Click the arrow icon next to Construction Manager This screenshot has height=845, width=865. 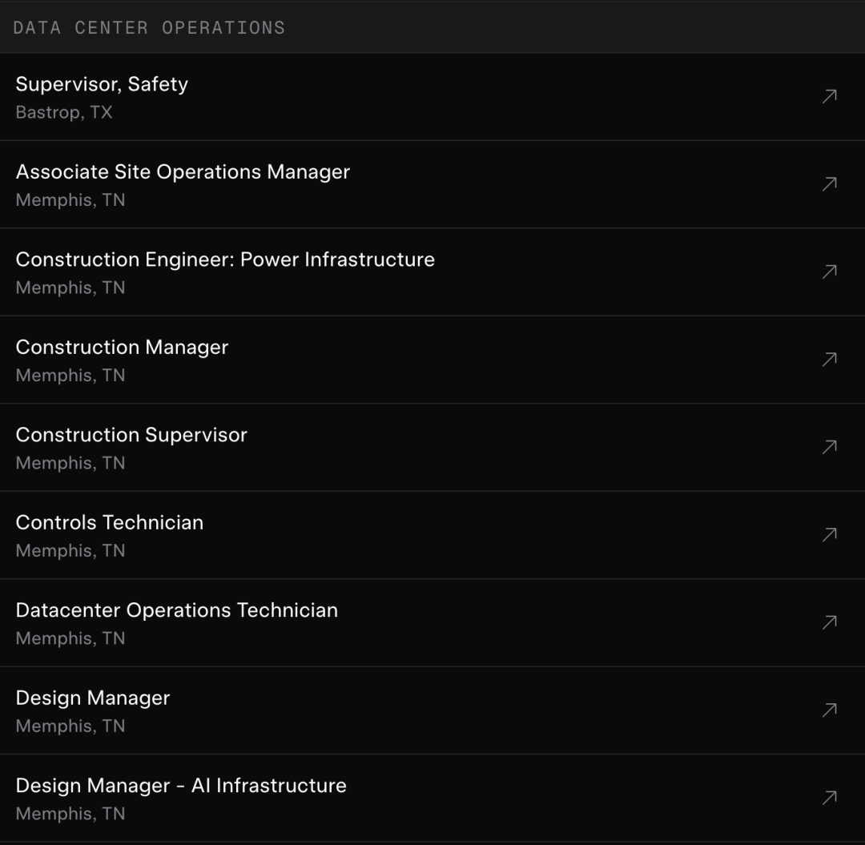click(x=829, y=360)
